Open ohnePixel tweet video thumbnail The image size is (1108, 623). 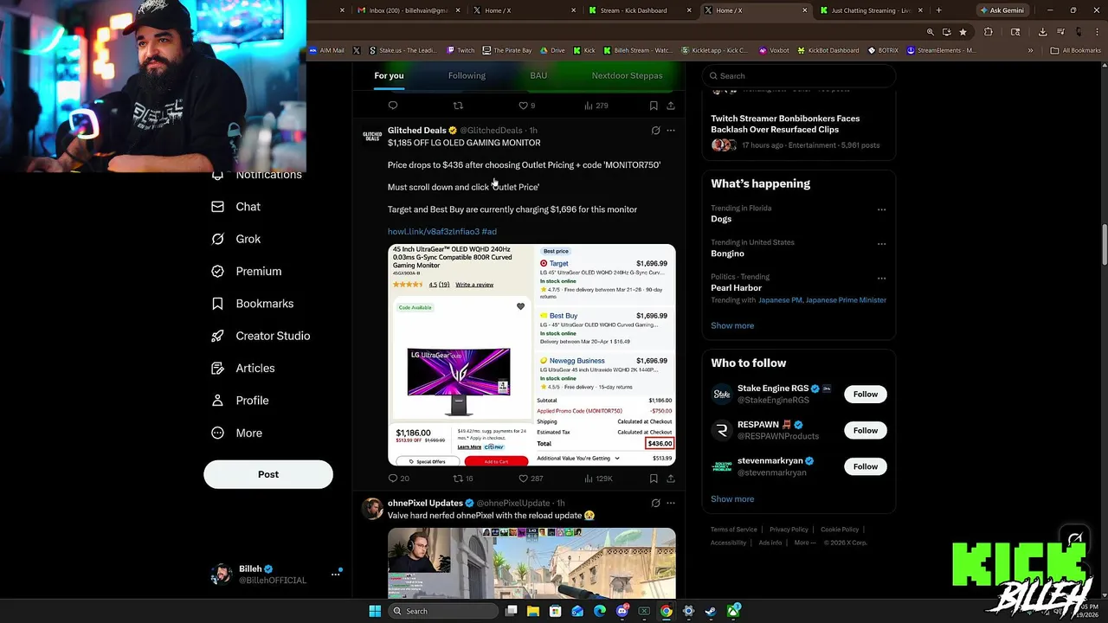pos(531,562)
